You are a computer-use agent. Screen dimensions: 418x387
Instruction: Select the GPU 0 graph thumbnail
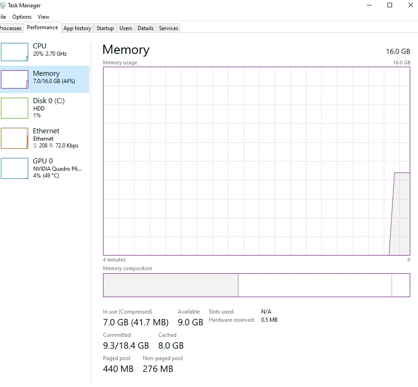pyautogui.click(x=15, y=168)
